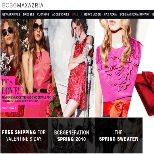The height and width of the screenshot is (154, 154).
Task: Open the Dresses menu item
Action: pos(28,14)
